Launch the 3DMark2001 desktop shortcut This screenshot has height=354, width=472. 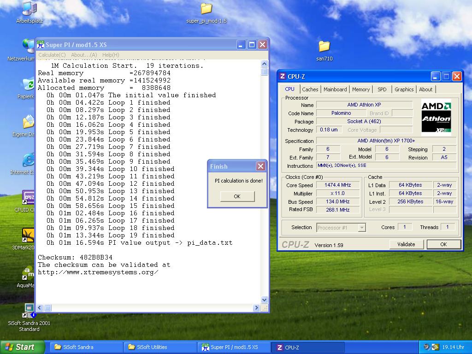click(29, 236)
